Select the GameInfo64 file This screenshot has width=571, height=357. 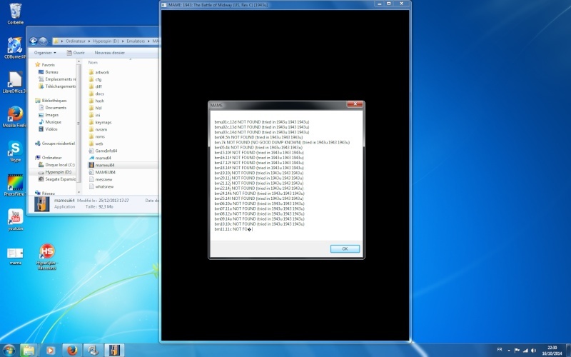(x=103, y=151)
